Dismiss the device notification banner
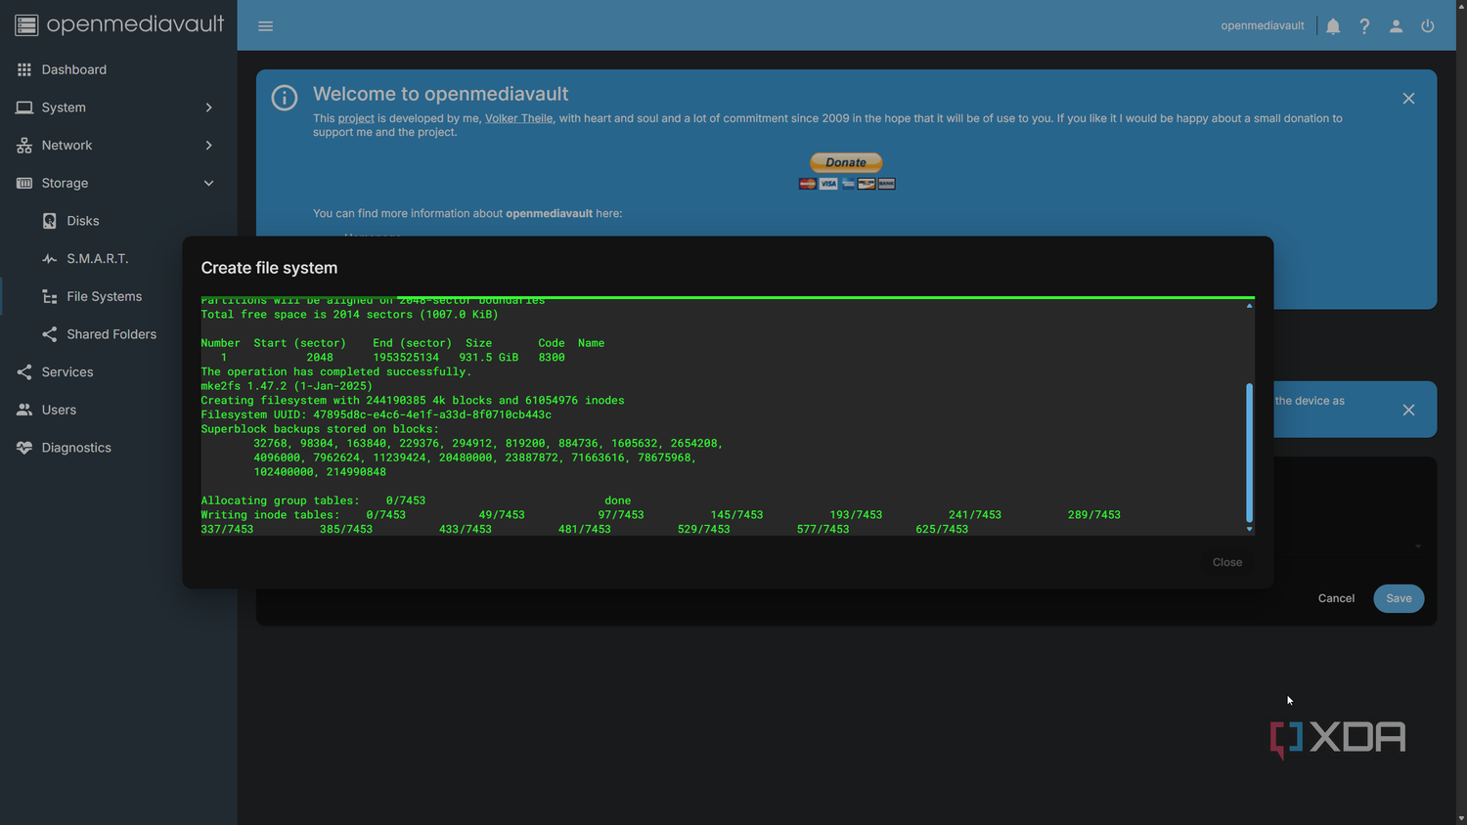This screenshot has width=1467, height=825. 1408,411
